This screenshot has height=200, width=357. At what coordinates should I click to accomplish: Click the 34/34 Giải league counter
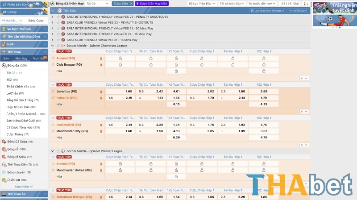coord(289,4)
